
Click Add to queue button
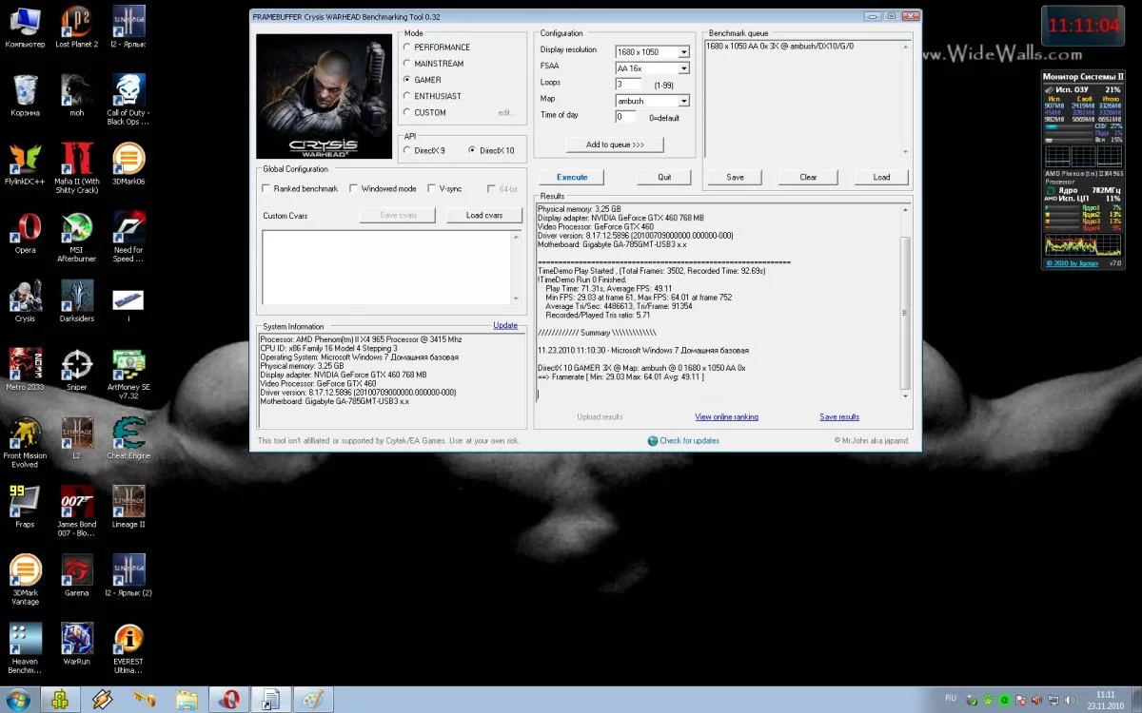[x=615, y=145]
